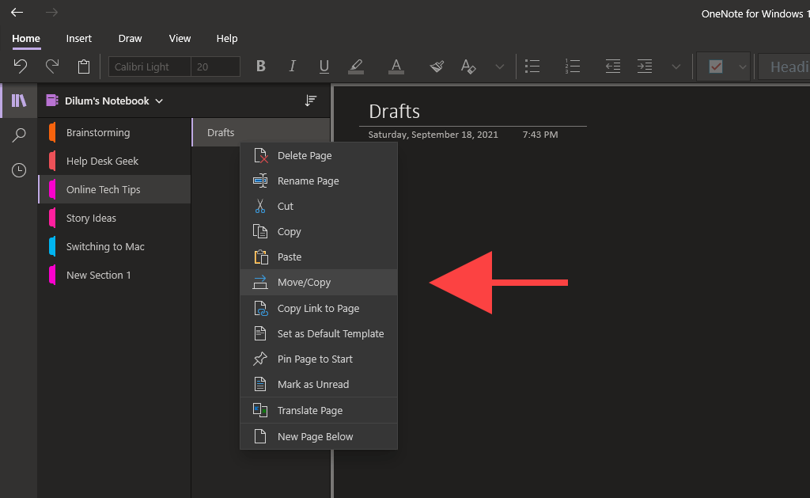Image resolution: width=810 pixels, height=498 pixels.
Task: Select the Online Tech Tips section
Action: pyautogui.click(x=114, y=189)
